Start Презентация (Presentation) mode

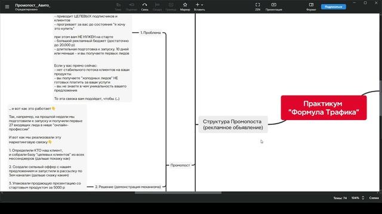[x=274, y=7]
